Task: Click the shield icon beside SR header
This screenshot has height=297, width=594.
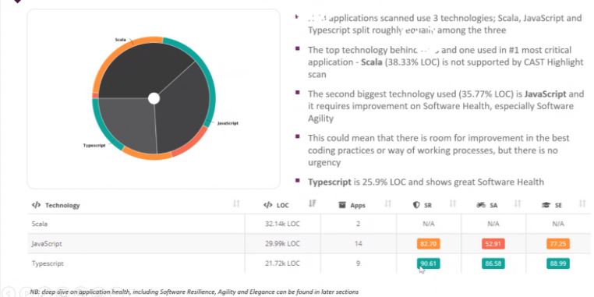Action: point(416,205)
